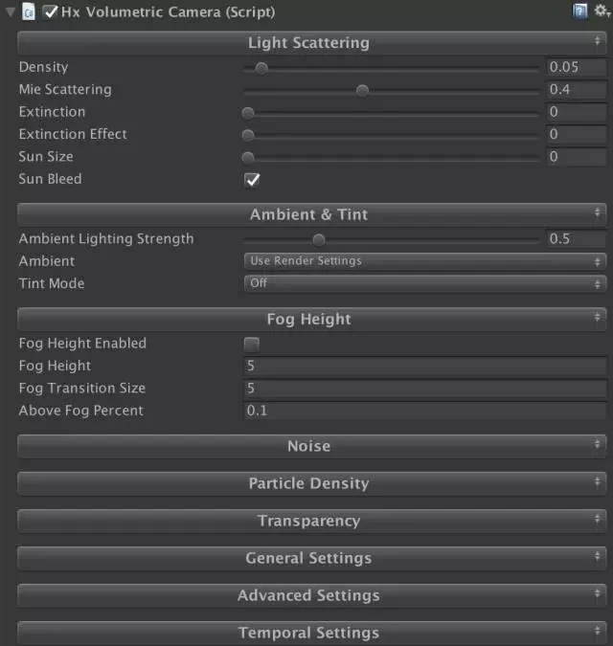Enable the Fog Height Enabled checkbox
Viewport: 613px width, 646px height.
coord(252,344)
